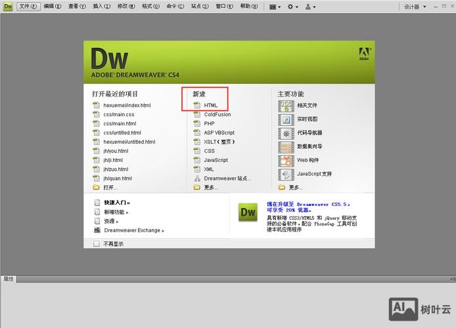Open the 窗口 menu

point(224,6)
